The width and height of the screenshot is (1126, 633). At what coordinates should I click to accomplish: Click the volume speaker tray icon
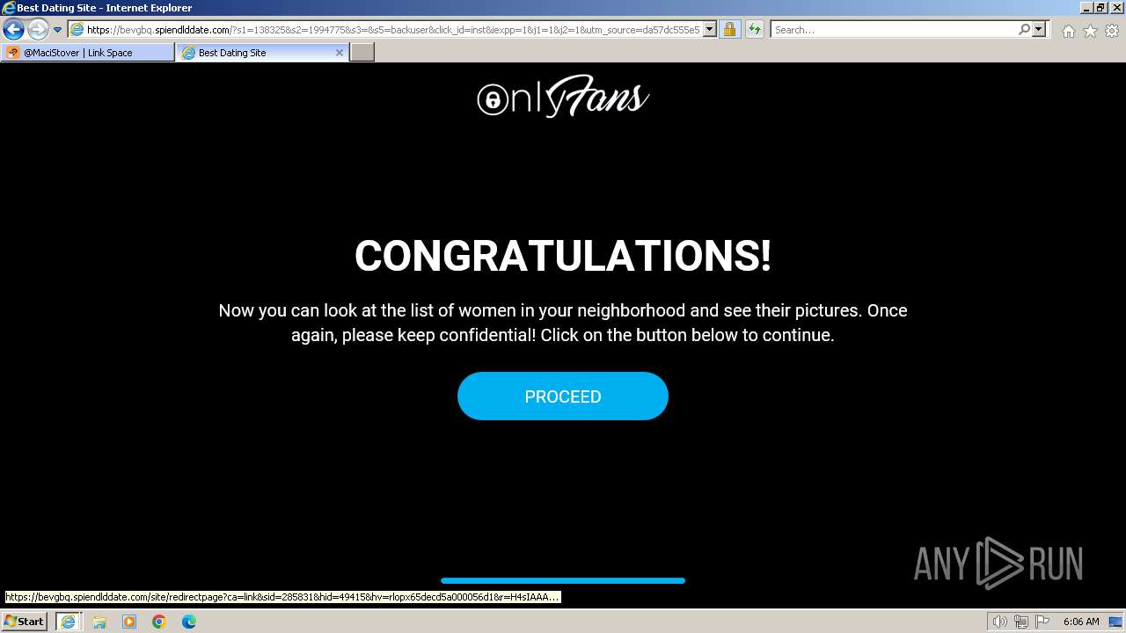coord(1000,622)
